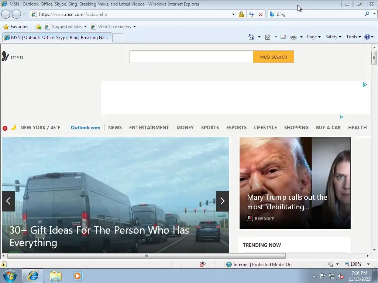Screen dimensions: 378x283
Task: Click the Back navigation button
Action: [6, 14]
